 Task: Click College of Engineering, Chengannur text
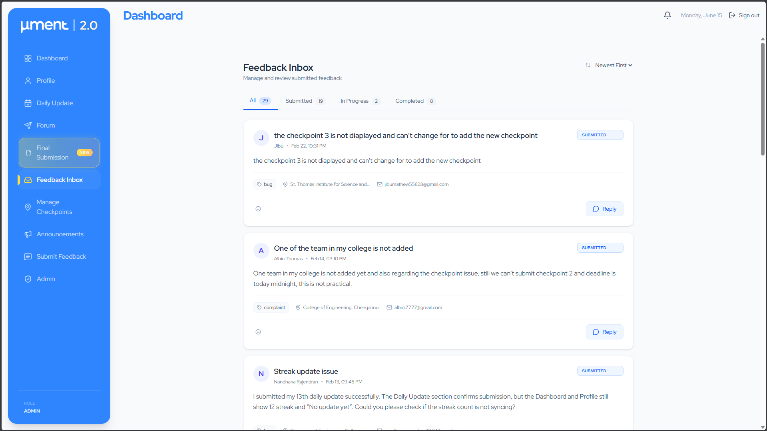click(341, 307)
